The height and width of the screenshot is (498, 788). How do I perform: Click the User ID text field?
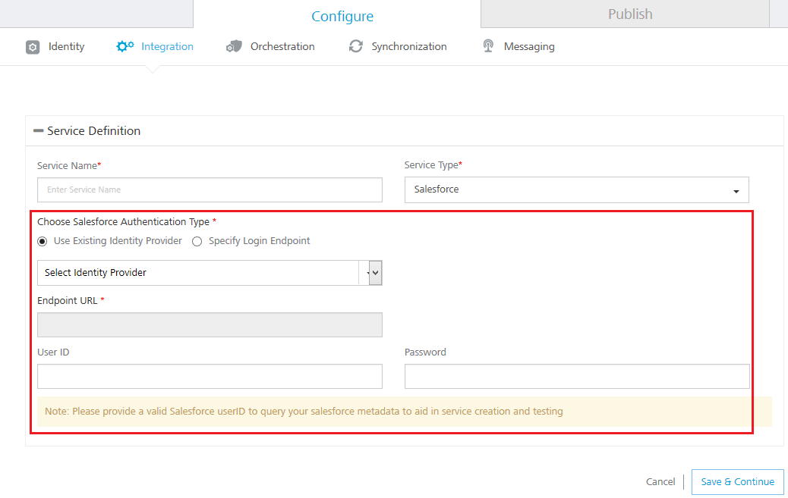[210, 377]
